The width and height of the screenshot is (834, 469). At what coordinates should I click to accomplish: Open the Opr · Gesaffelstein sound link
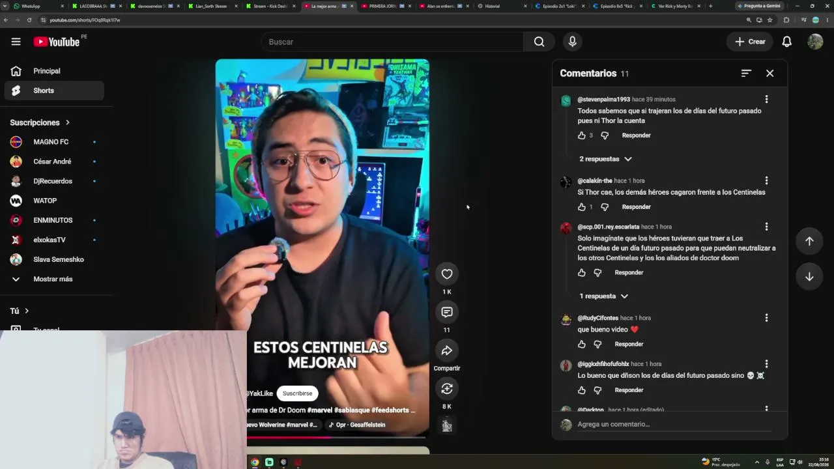(357, 425)
